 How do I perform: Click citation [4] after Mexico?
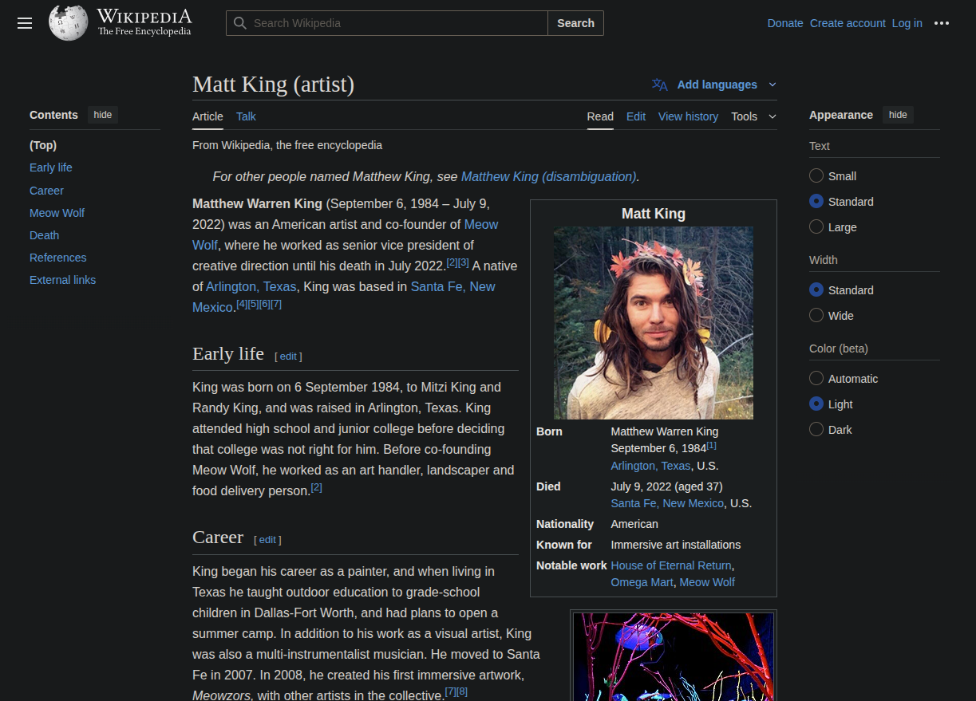242,304
